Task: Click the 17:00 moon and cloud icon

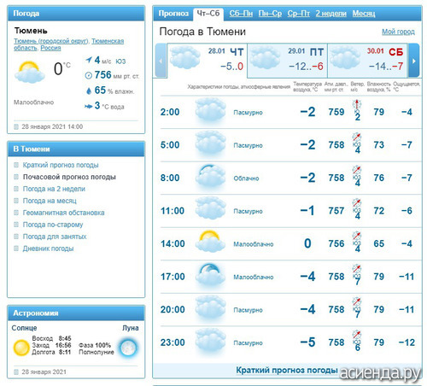Action: click(210, 274)
